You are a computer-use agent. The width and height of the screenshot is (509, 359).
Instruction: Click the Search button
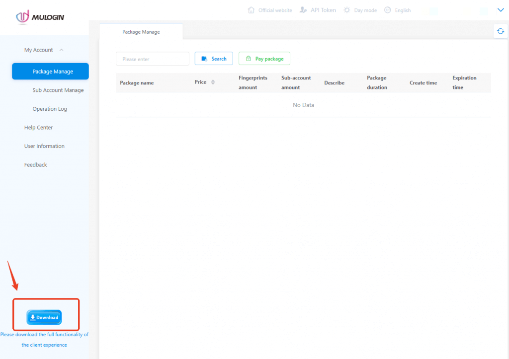point(214,59)
